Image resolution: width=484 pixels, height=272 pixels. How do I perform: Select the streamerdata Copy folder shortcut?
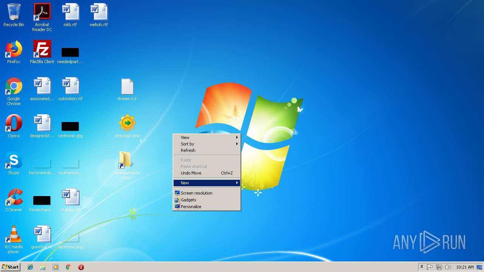[x=127, y=165]
